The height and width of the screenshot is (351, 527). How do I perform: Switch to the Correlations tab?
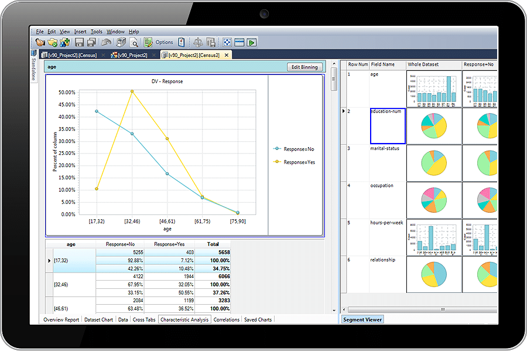point(226,319)
